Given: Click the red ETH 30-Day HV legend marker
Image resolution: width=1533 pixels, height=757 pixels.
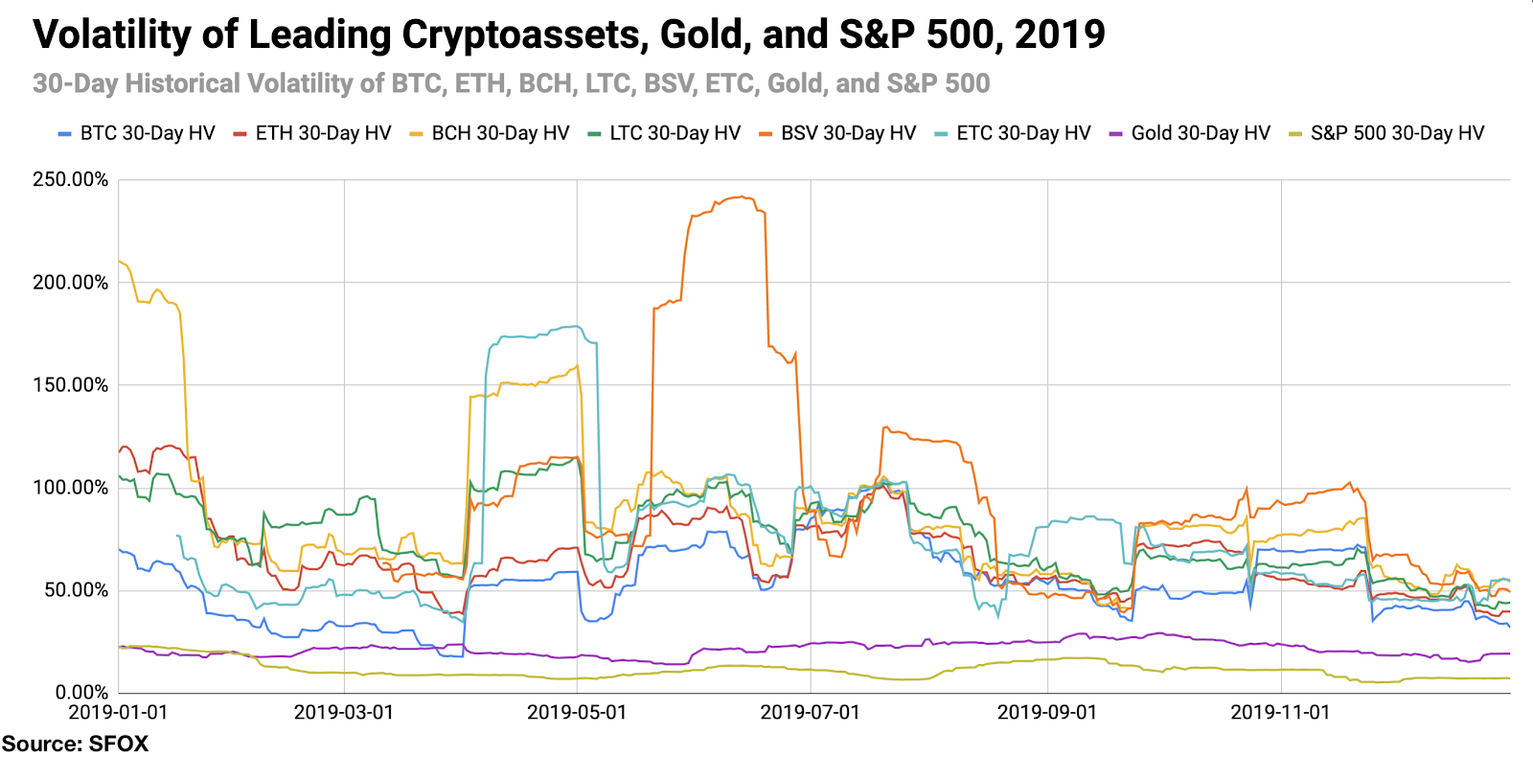Looking at the screenshot, I should (240, 134).
